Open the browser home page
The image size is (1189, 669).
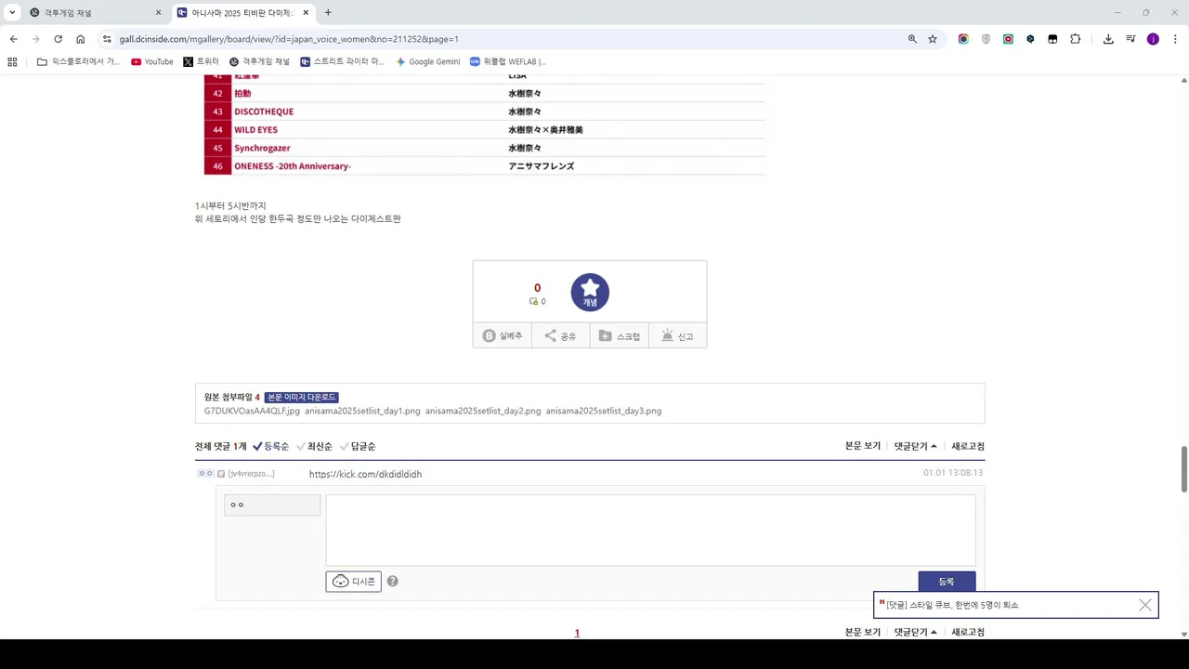(x=81, y=39)
